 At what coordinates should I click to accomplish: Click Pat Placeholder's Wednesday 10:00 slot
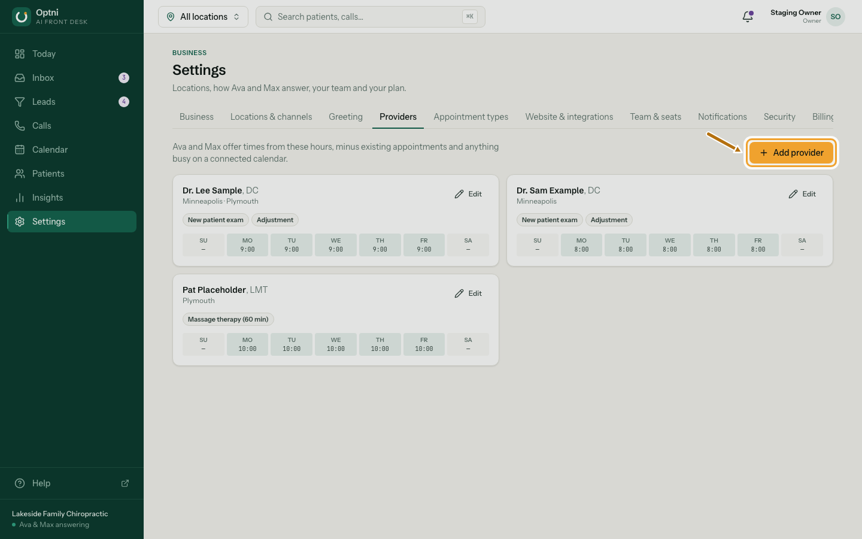(x=336, y=344)
